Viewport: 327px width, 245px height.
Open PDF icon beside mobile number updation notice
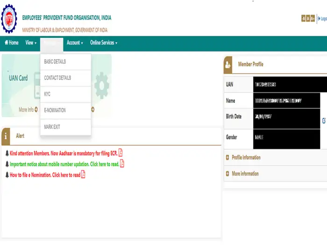[122, 164]
